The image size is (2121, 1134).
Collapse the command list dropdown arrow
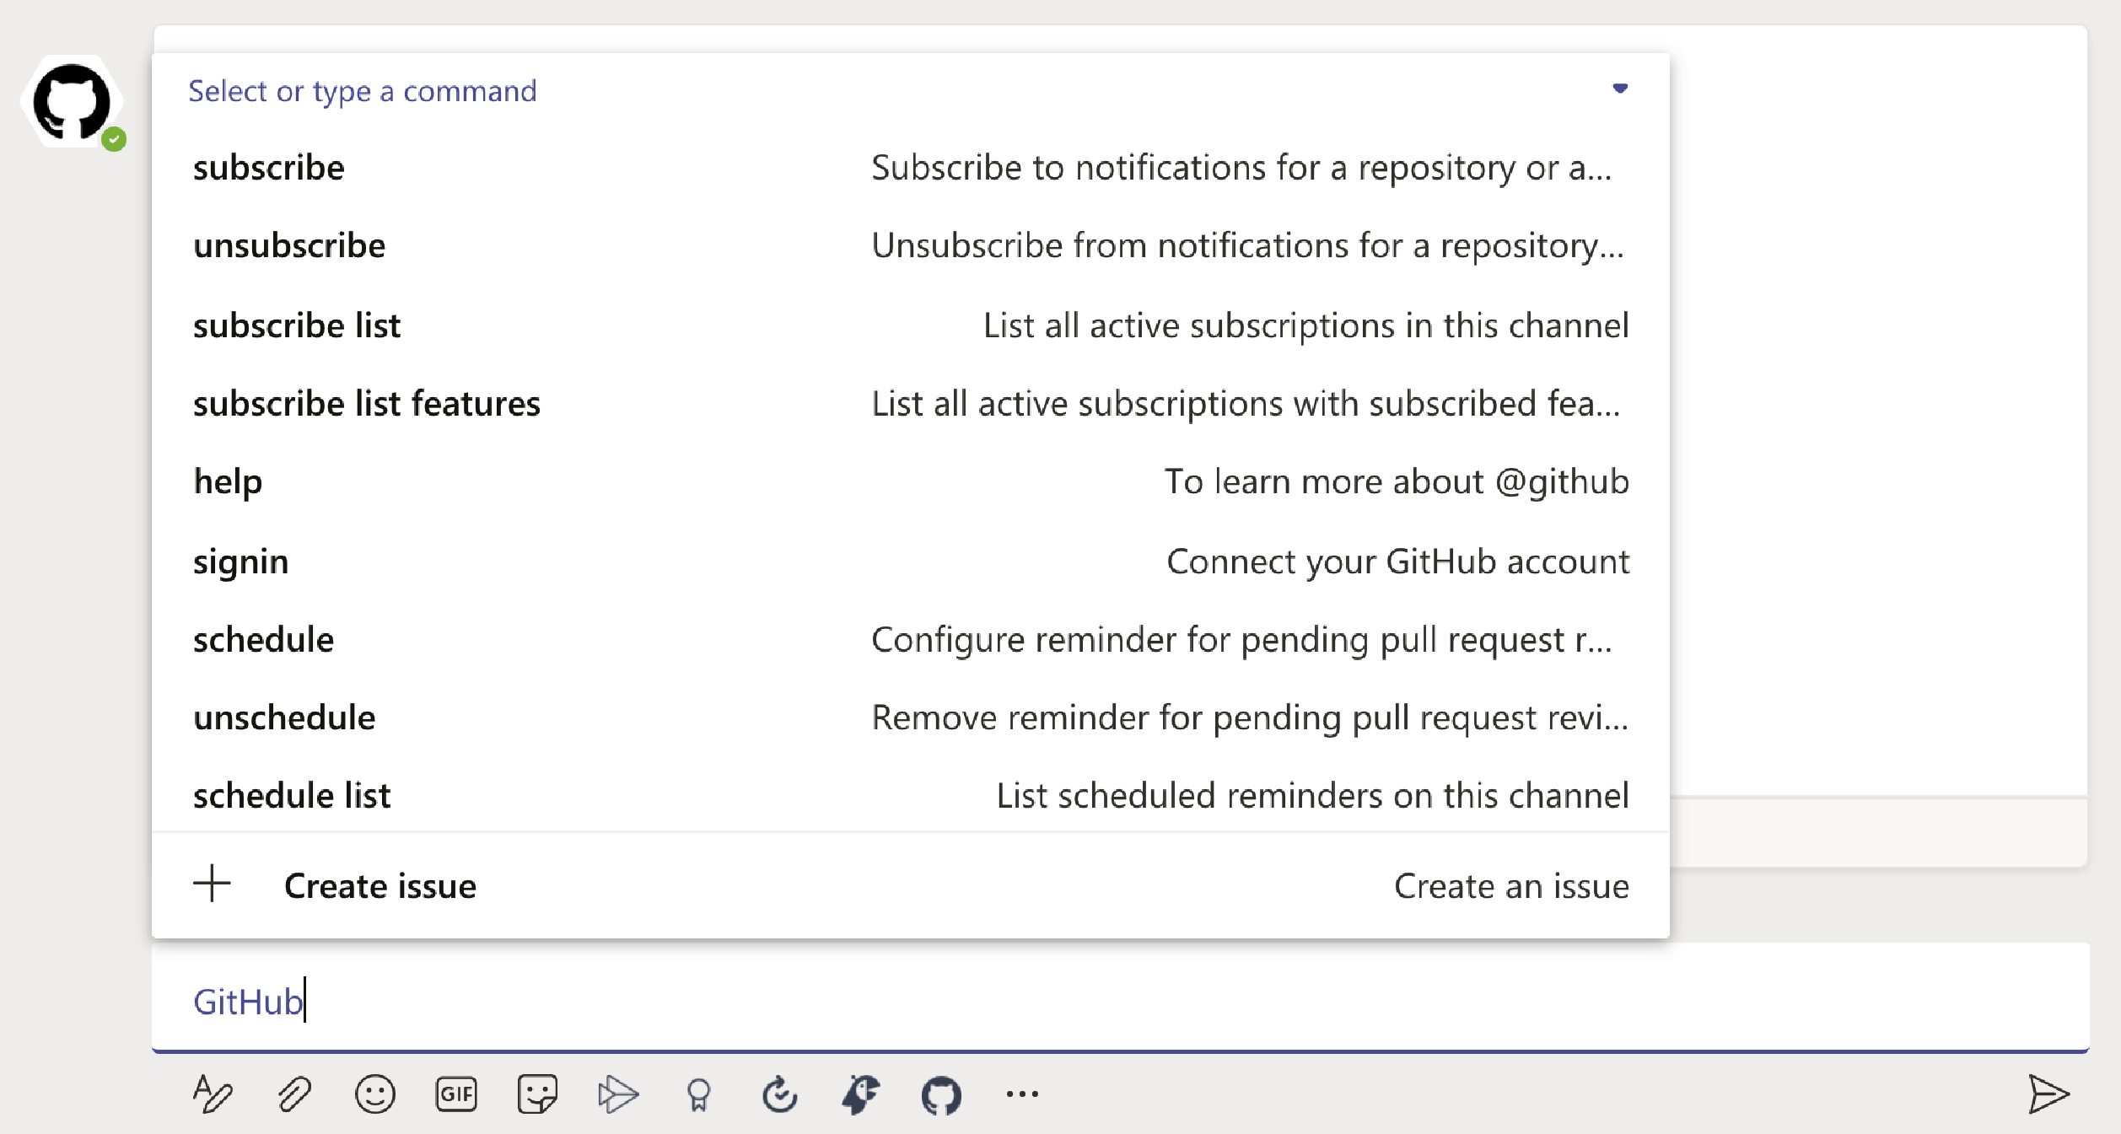point(1620,89)
